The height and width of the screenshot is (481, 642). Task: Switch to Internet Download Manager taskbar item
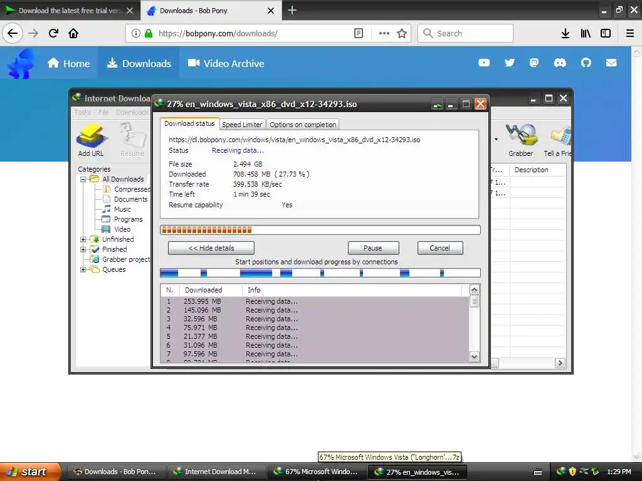click(216, 472)
